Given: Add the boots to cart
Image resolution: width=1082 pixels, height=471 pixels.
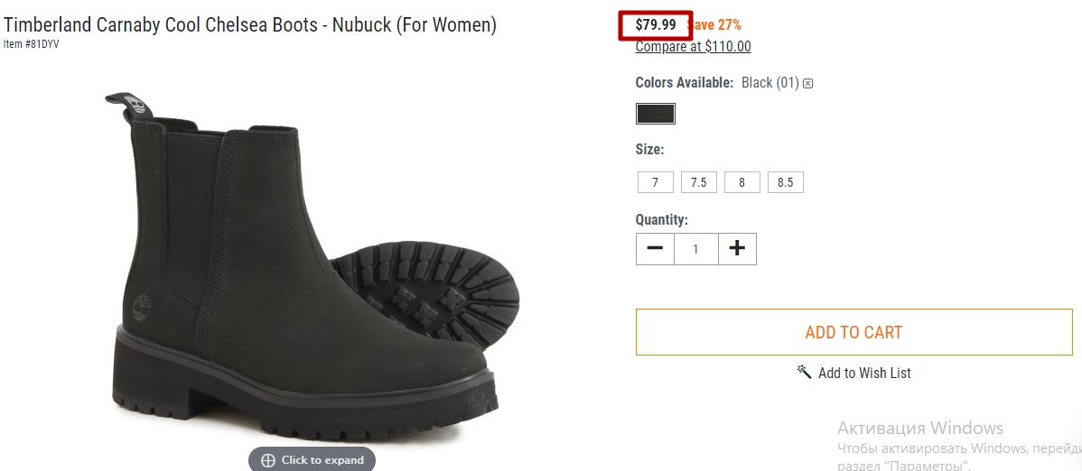Looking at the screenshot, I should click(x=853, y=332).
